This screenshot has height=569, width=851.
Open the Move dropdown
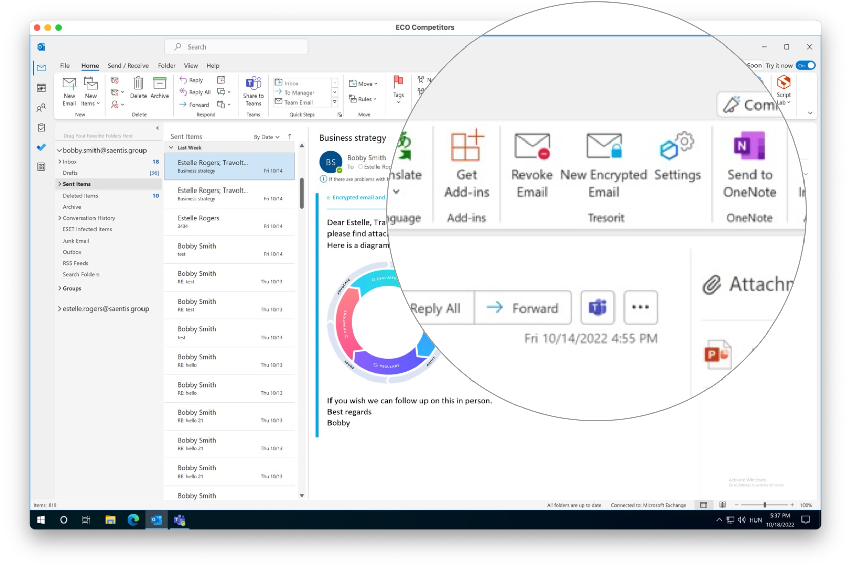coord(363,84)
